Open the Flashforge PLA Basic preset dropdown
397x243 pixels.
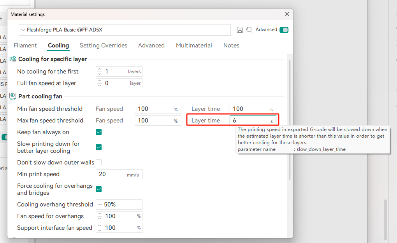point(125,30)
